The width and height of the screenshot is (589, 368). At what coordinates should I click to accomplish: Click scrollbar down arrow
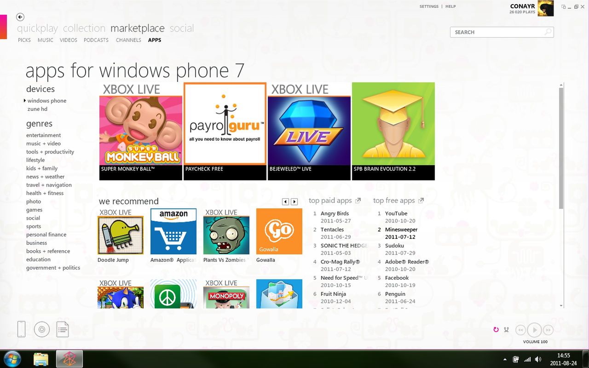pyautogui.click(x=561, y=305)
